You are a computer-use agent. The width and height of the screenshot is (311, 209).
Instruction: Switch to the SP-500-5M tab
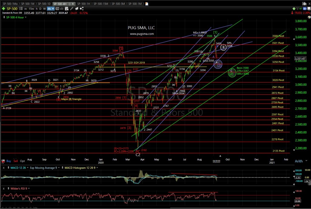click(118, 4)
